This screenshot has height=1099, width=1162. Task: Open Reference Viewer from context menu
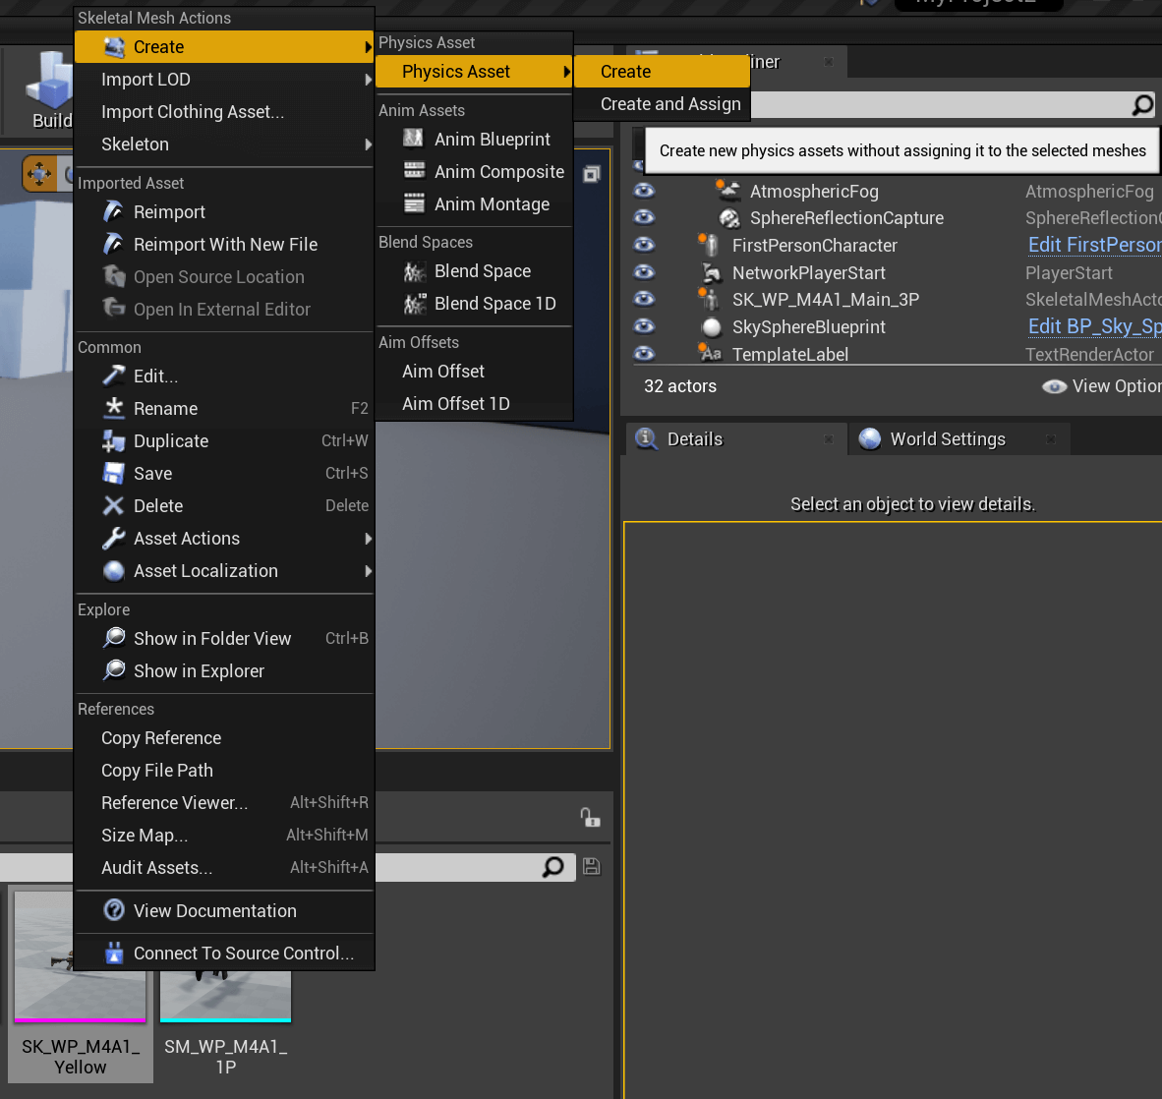pos(224,803)
